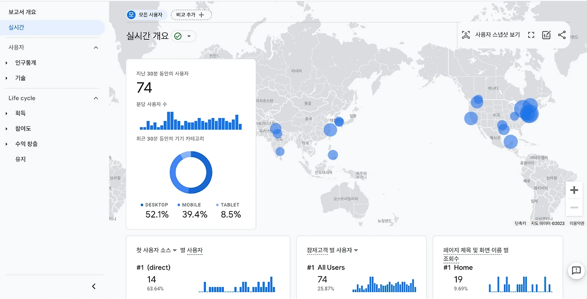
Task: Select 실시간 in the sidebar
Action: [x=52, y=27]
